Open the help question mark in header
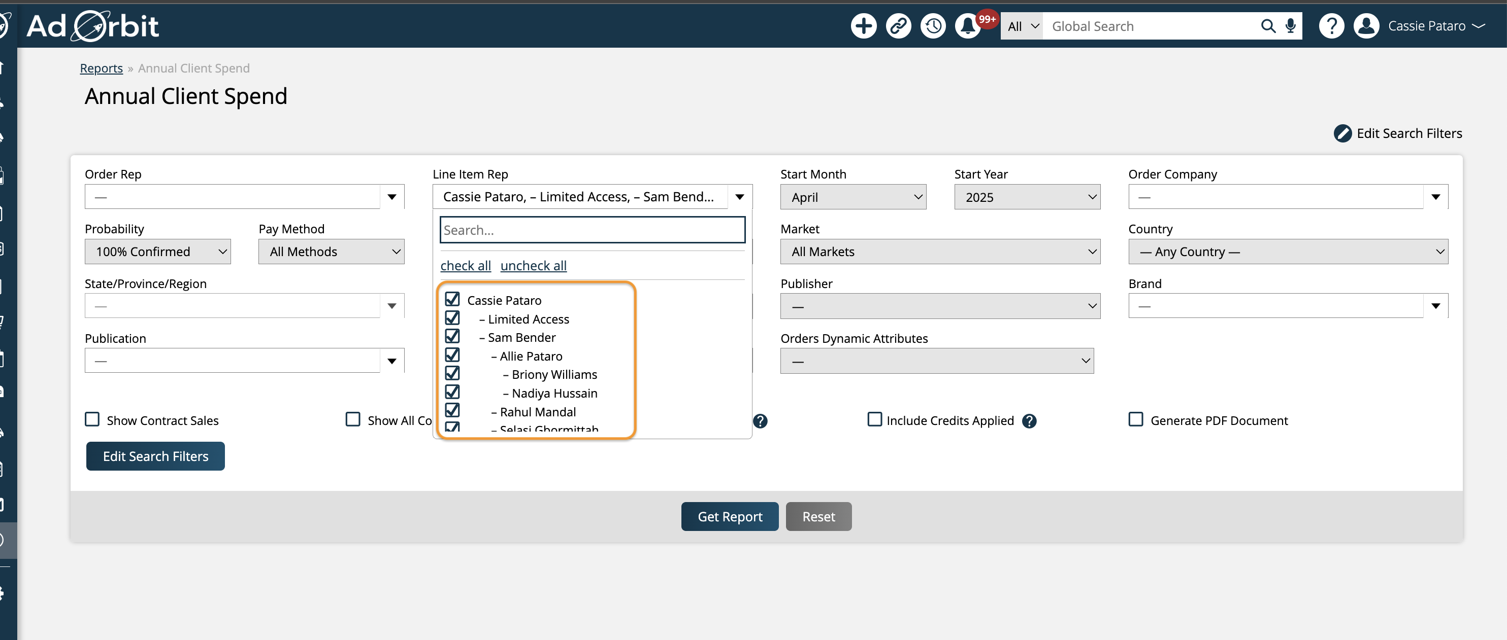The height and width of the screenshot is (640, 1507). (1331, 26)
